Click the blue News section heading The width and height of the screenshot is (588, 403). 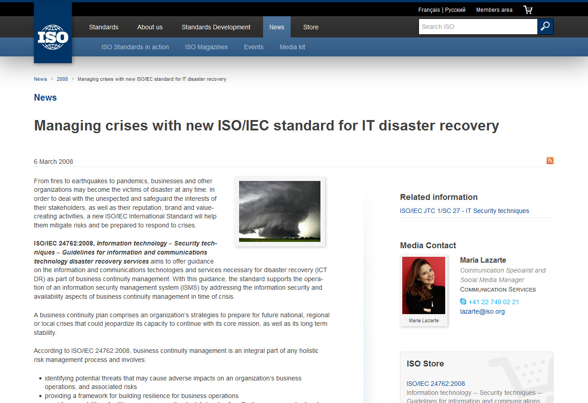pyautogui.click(x=45, y=97)
